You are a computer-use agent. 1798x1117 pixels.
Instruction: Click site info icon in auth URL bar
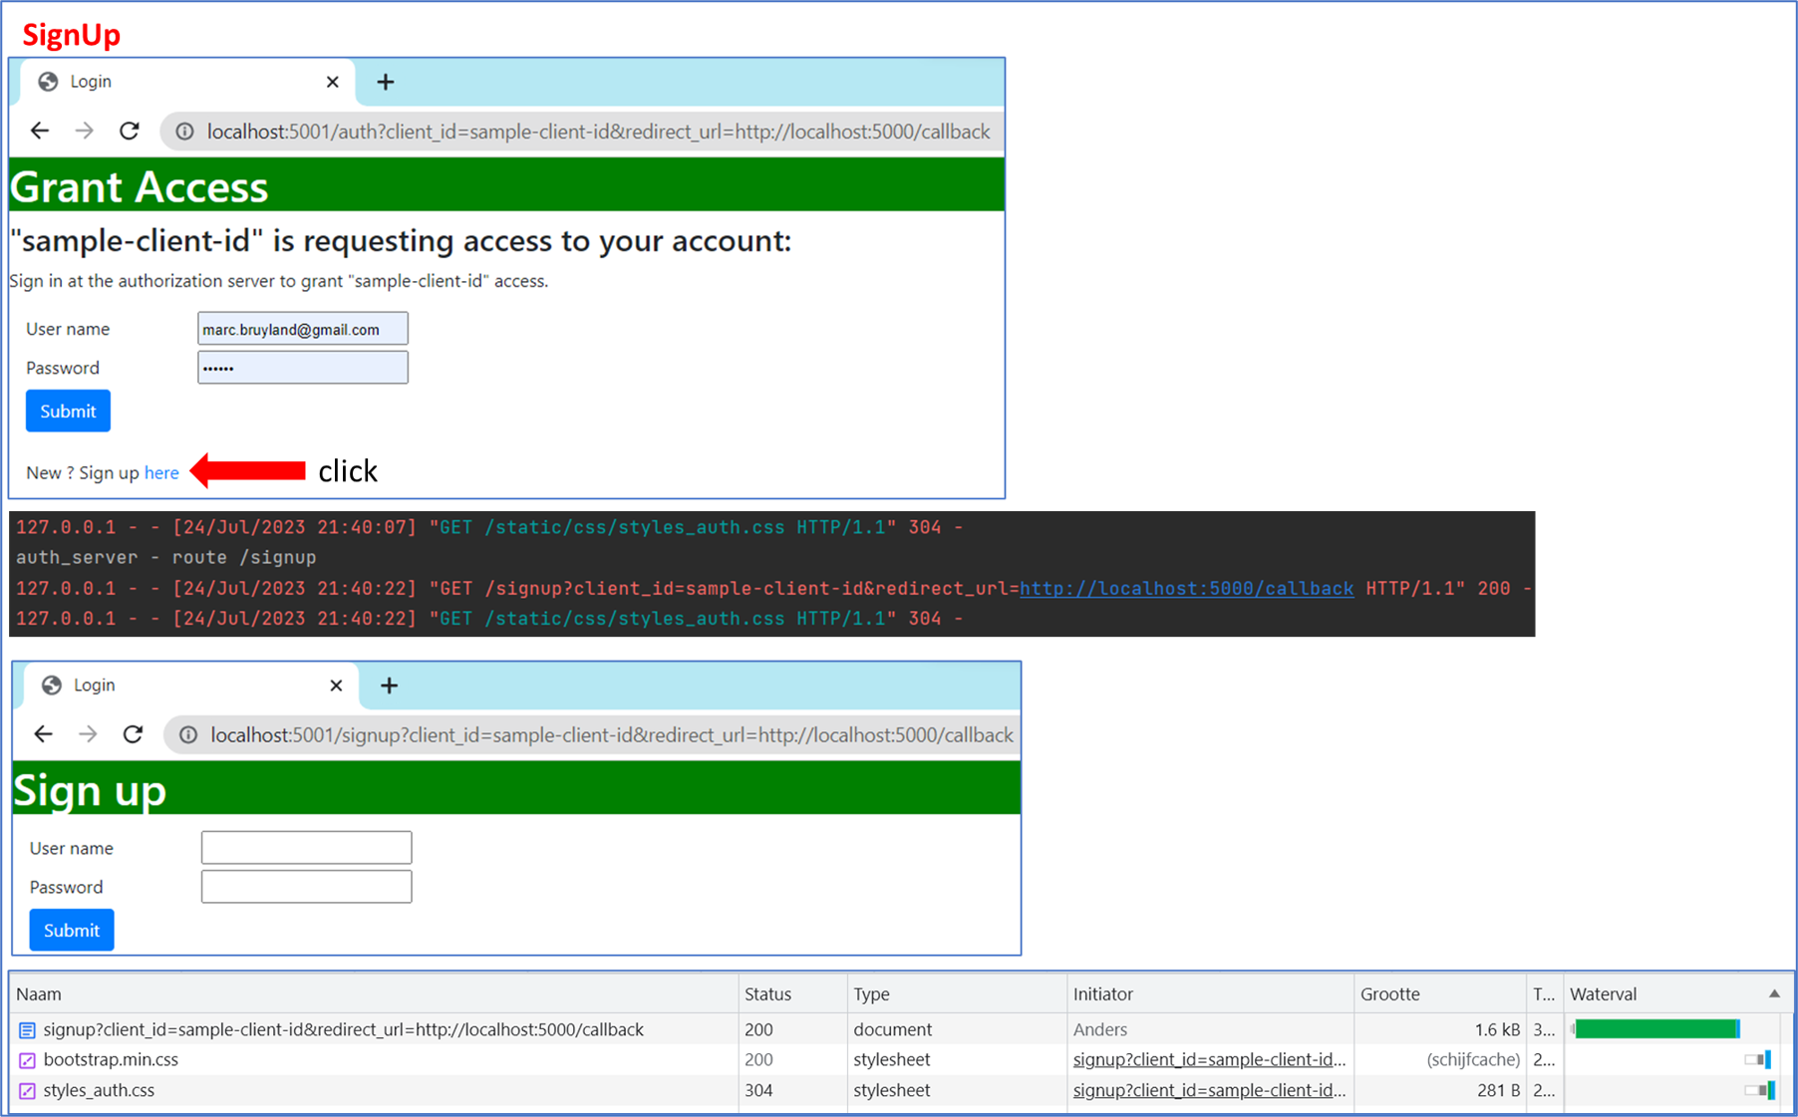pos(185,132)
